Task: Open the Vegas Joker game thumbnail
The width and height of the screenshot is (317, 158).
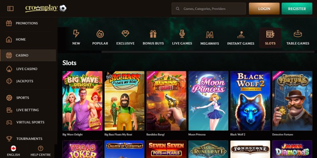Action: 82,149
